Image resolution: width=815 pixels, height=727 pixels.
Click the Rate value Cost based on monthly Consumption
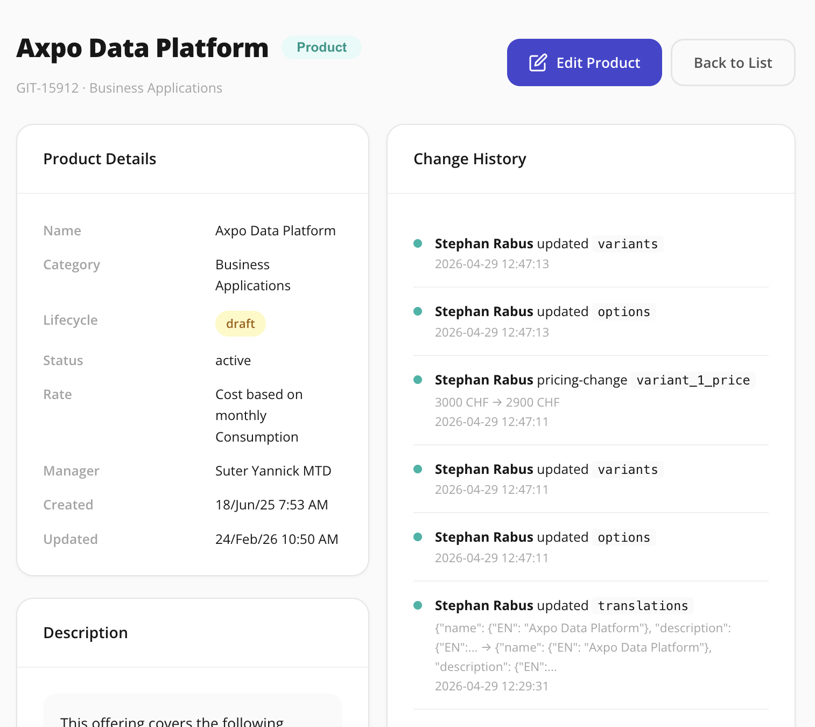(259, 416)
